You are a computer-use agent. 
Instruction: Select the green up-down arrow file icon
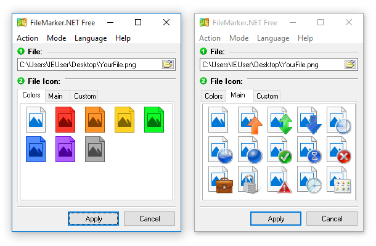coord(280,120)
